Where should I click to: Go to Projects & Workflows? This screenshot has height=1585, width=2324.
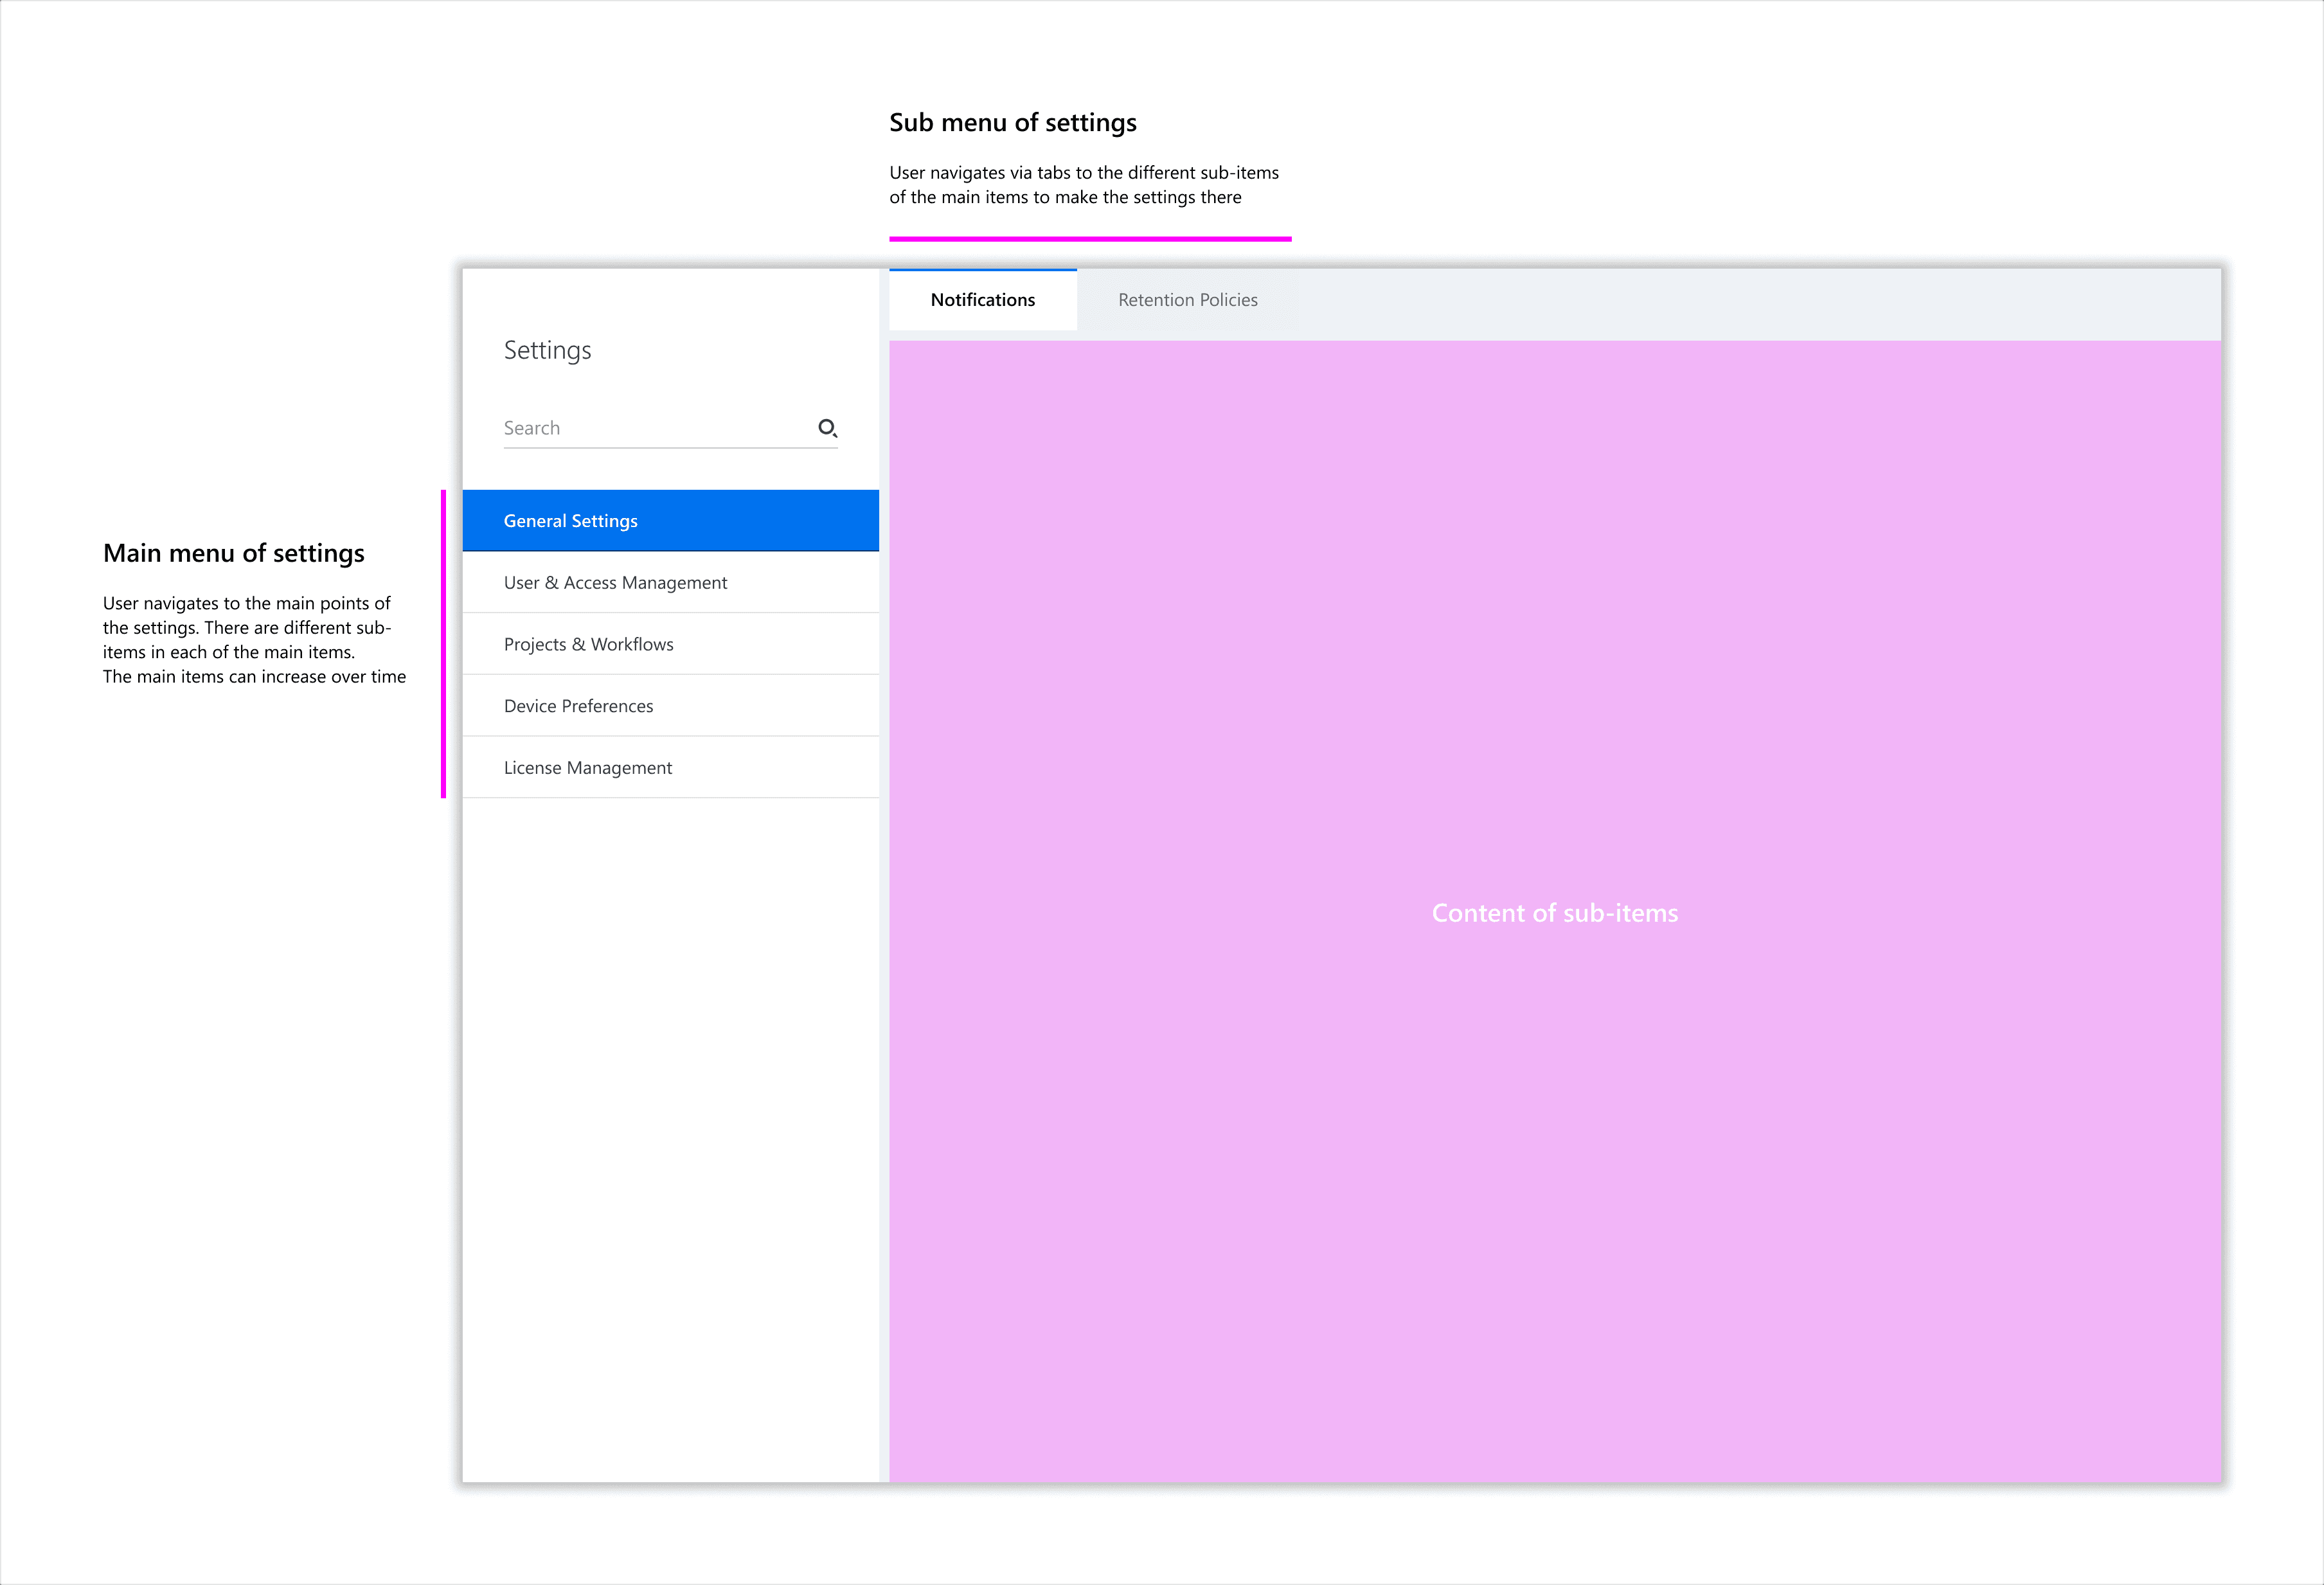pos(588,645)
